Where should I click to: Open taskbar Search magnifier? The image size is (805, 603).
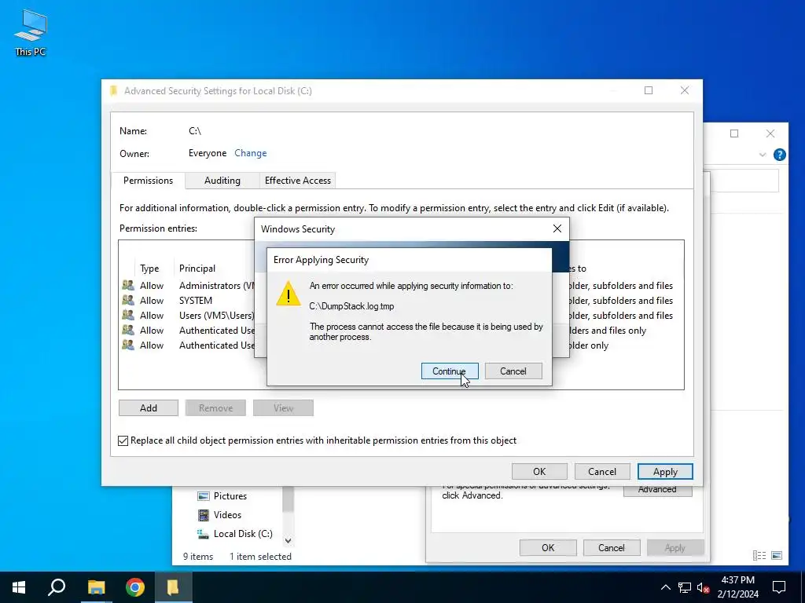pyautogui.click(x=57, y=587)
